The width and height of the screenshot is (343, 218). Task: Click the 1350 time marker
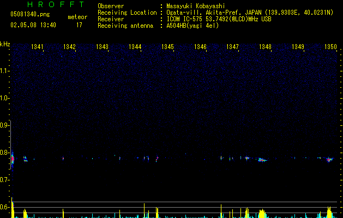point(330,47)
